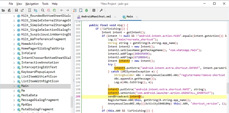Toggle Flatten packages toolbar icon

click(36, 10)
